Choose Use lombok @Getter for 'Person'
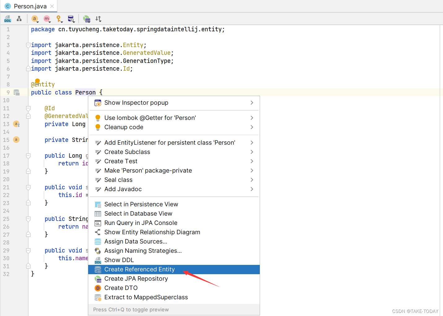This screenshot has width=443, height=316. point(174,118)
